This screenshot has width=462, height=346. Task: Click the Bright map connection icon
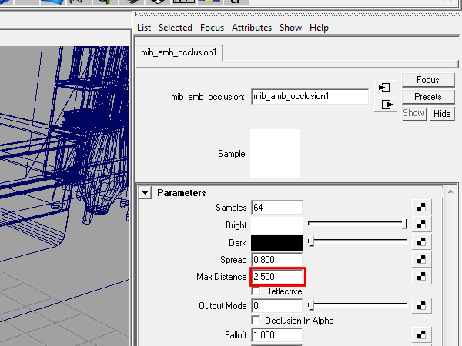click(x=422, y=225)
